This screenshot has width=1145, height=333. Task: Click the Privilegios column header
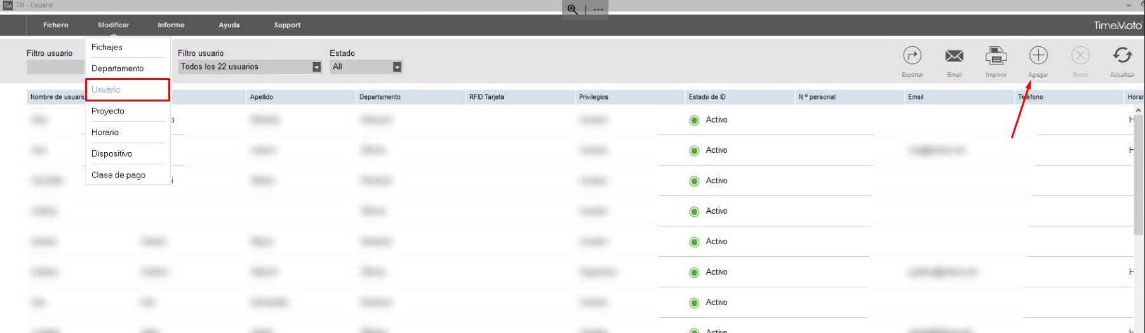coord(593,97)
